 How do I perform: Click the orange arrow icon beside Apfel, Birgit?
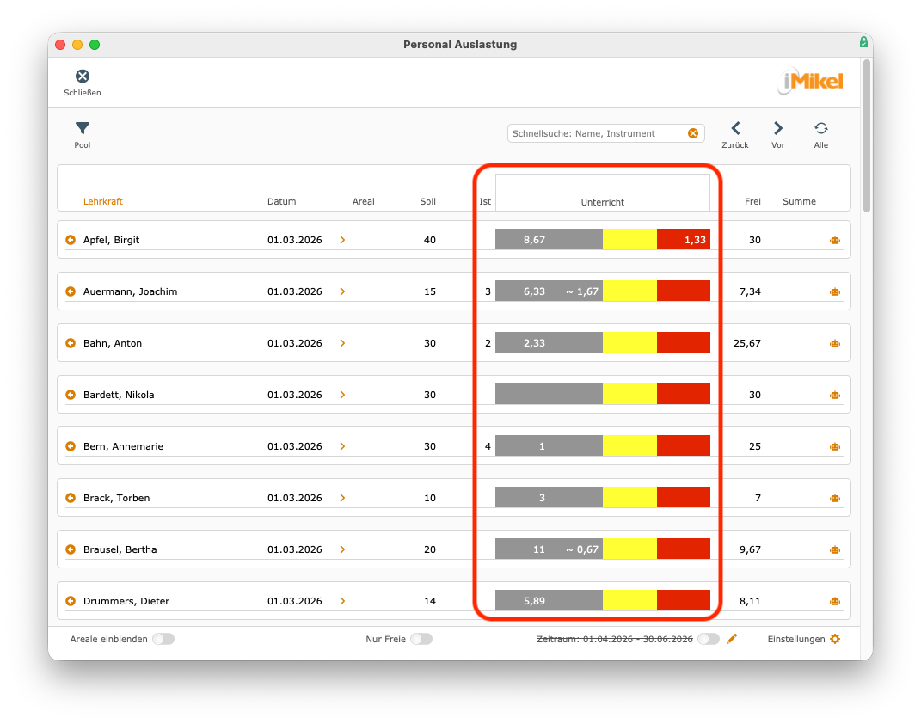[71, 240]
